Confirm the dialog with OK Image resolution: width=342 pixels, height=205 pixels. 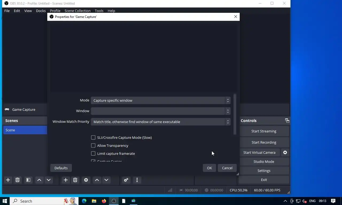pyautogui.click(x=209, y=168)
